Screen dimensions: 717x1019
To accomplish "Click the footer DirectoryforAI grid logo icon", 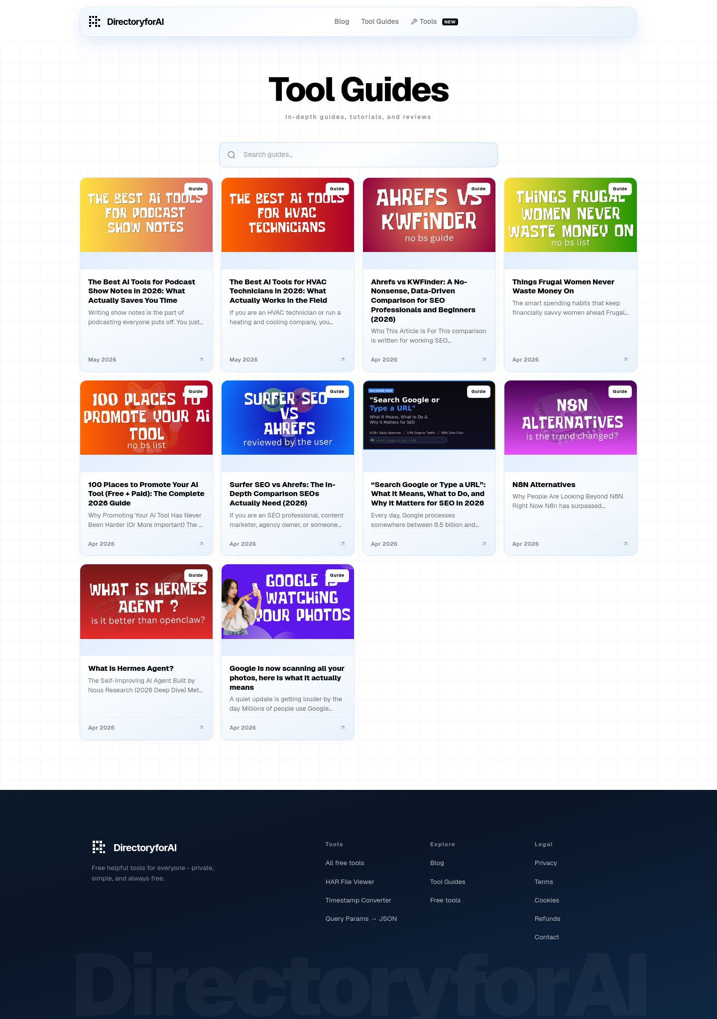I will (x=99, y=847).
